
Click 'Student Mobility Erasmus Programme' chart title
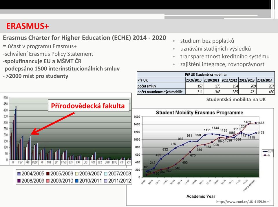(x=200, y=113)
